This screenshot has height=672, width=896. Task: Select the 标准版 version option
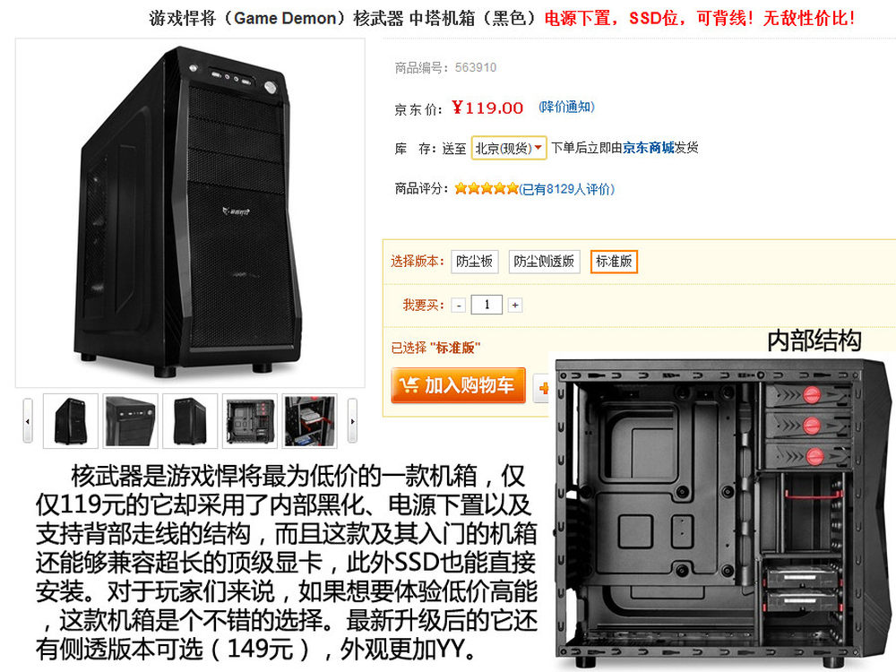coord(614,262)
